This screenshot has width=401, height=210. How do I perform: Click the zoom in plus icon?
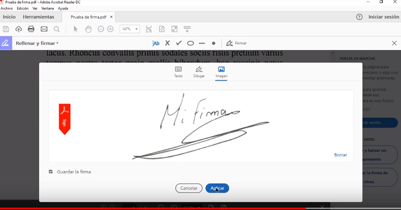110,29
